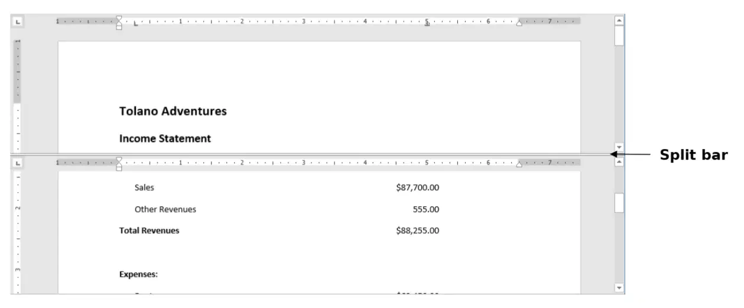Image resolution: width=744 pixels, height=308 pixels.
Task: Click the $87,700.00 Sales amount
Action: coord(418,187)
